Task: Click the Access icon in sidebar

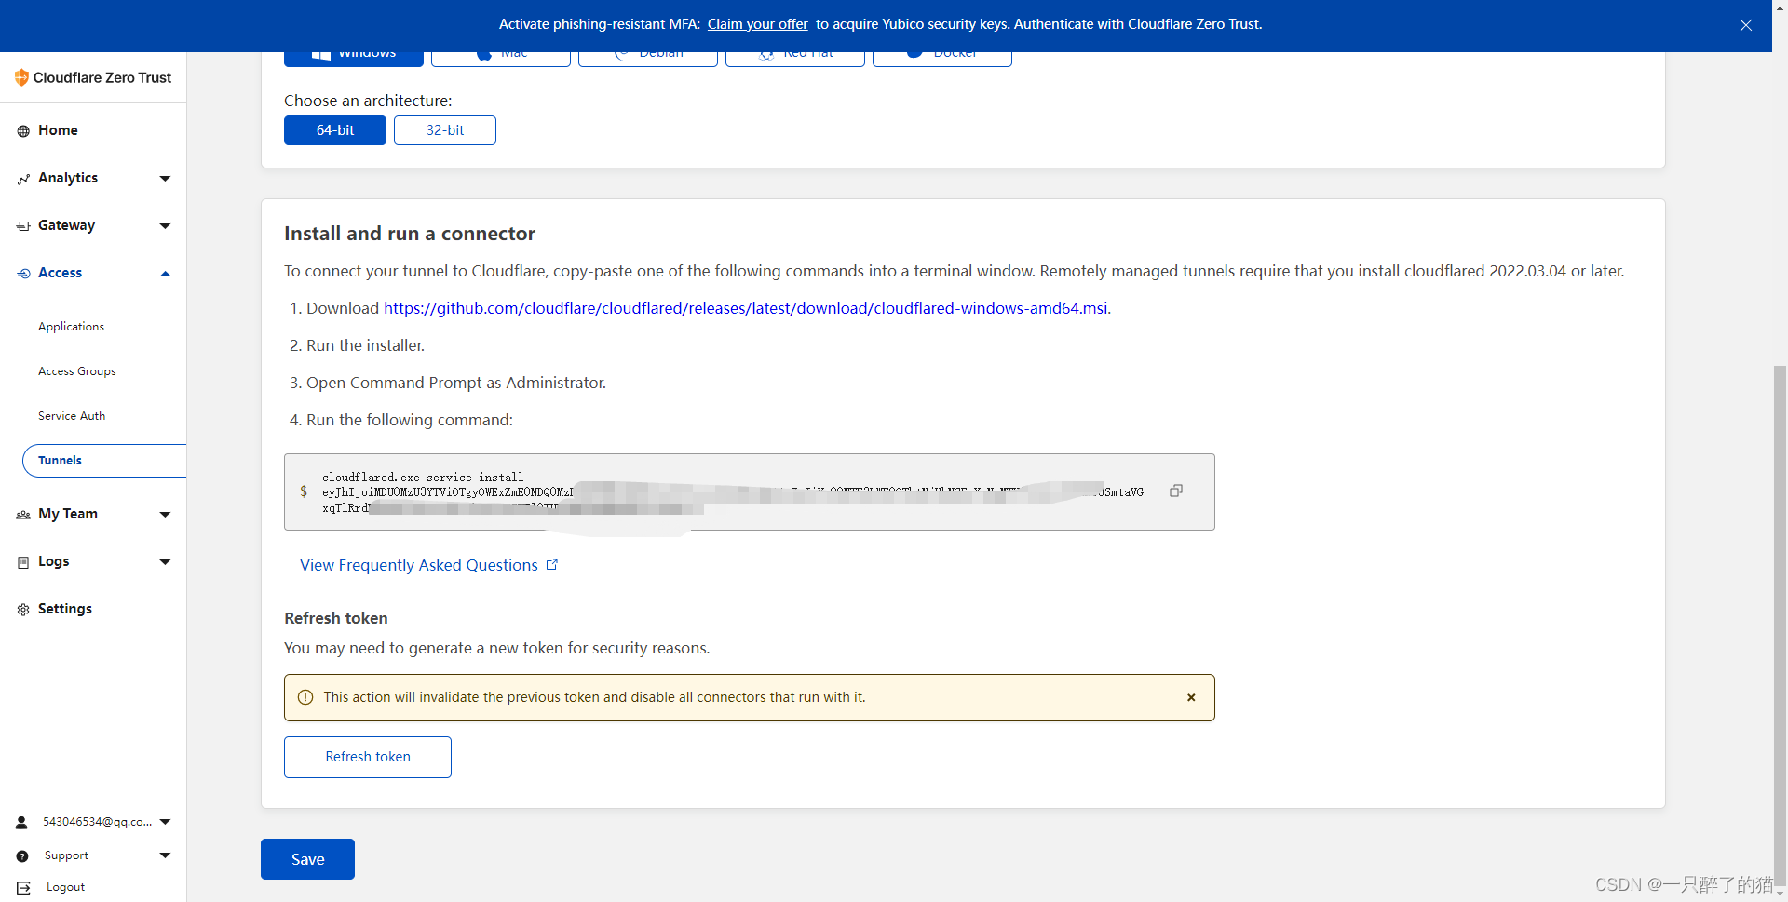Action: pos(23,274)
